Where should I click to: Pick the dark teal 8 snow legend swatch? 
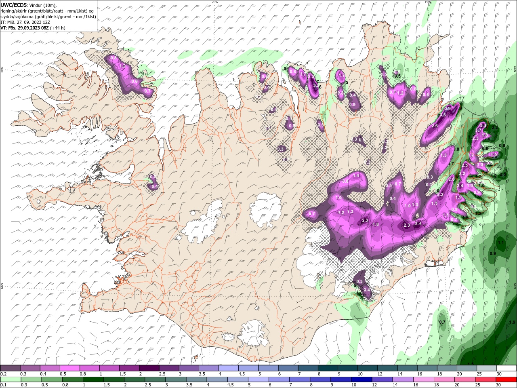(328, 368)
